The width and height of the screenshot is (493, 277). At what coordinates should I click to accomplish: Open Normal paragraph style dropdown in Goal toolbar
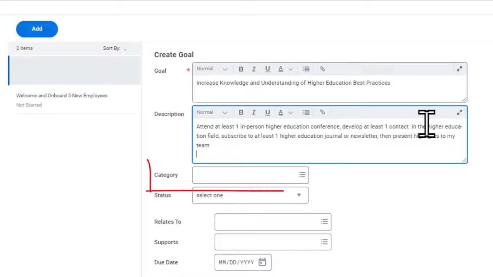click(212, 69)
